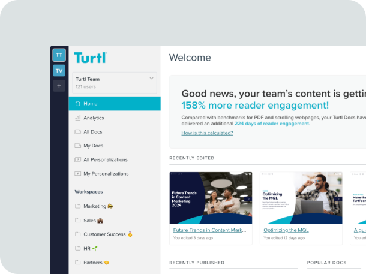Click the Future Trends in Content Mark... link
The image size is (366, 274).
[209, 230]
